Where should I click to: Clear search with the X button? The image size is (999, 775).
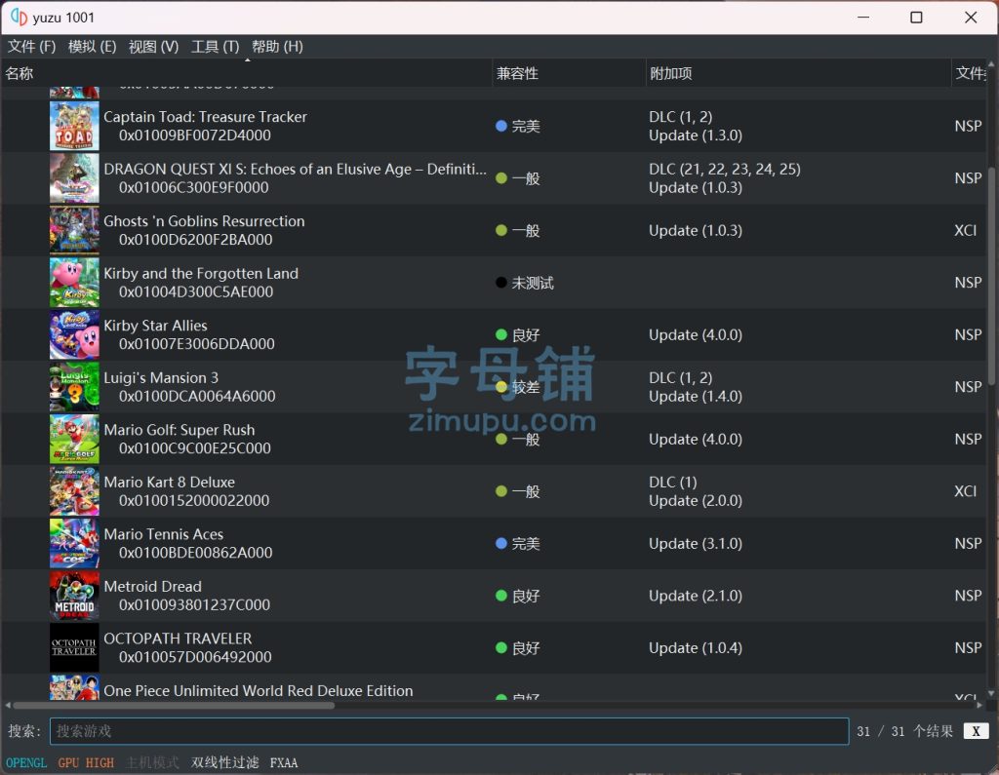[976, 731]
